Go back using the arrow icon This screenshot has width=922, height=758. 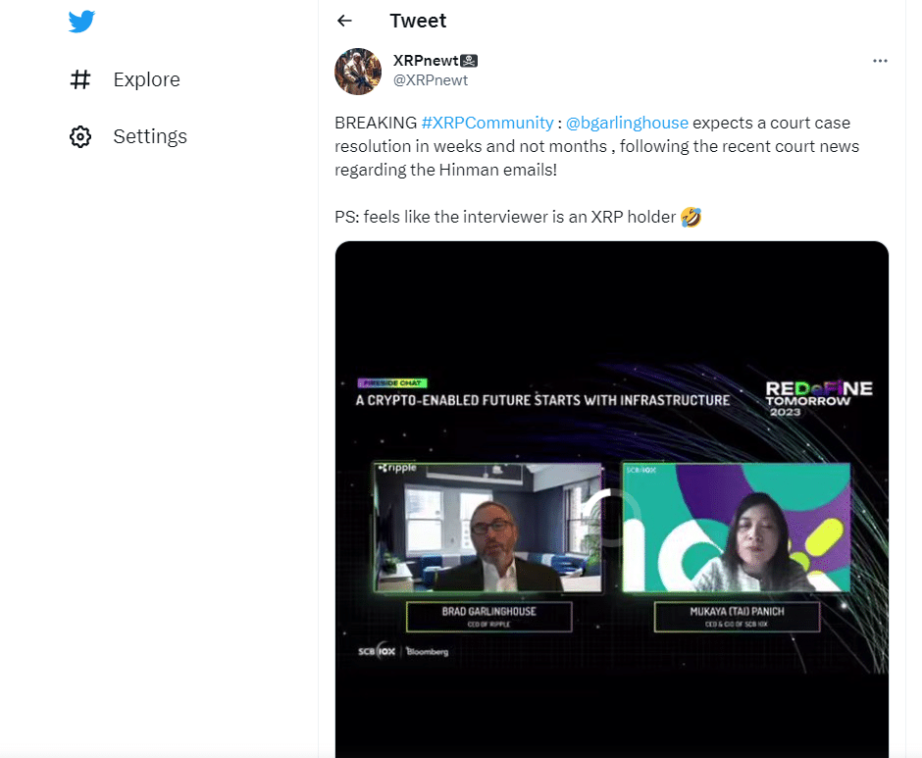coord(344,21)
